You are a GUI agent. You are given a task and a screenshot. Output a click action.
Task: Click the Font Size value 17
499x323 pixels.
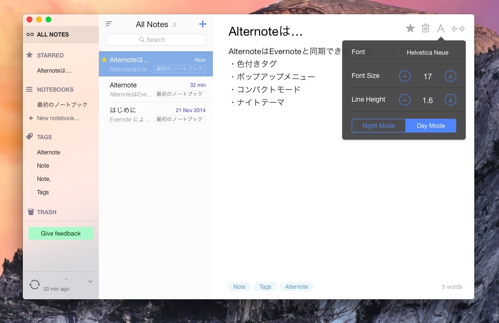pos(427,76)
